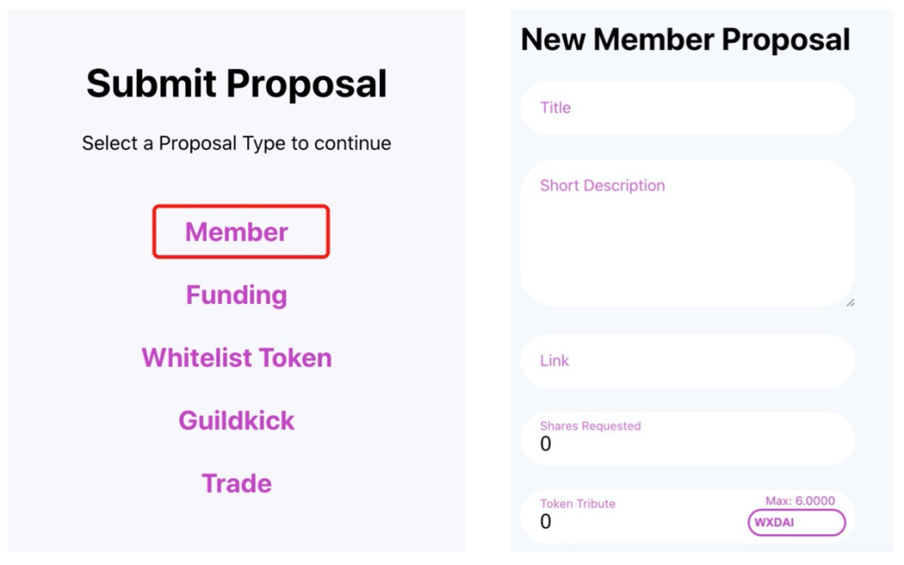Grab the Short Description resize handle
The width and height of the screenshot is (904, 565).
click(x=850, y=302)
